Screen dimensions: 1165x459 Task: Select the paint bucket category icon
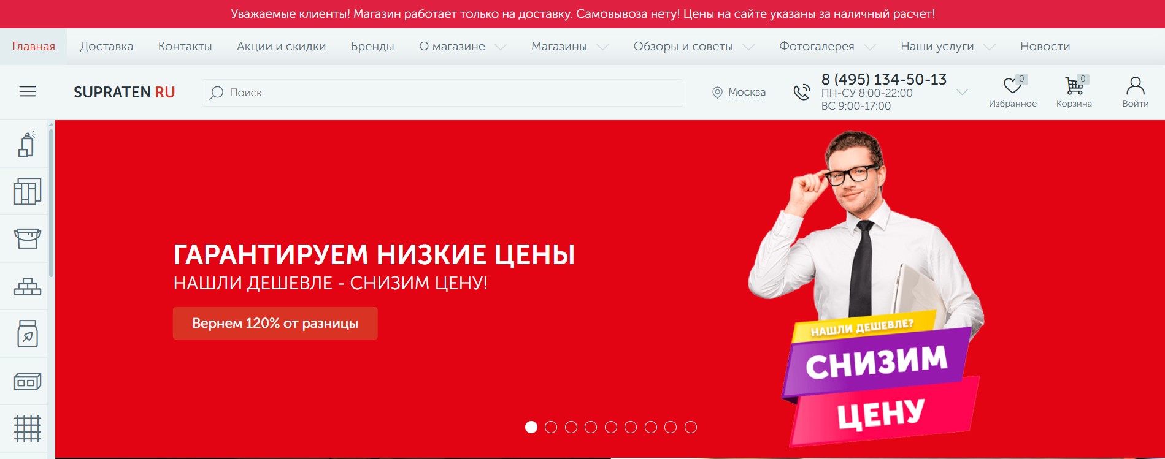click(x=28, y=238)
